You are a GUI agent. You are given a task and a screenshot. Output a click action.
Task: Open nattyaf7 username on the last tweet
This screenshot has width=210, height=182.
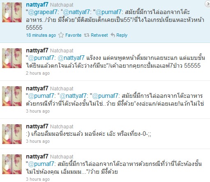pos(37,156)
